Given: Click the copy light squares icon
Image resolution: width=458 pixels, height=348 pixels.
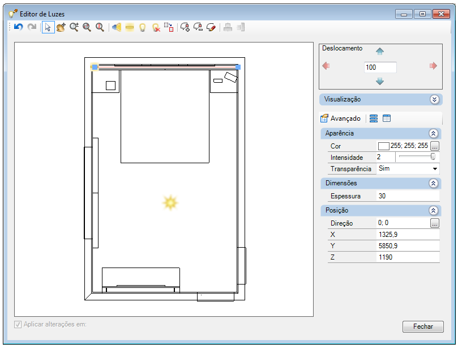Looking at the screenshot, I should pos(169,28).
